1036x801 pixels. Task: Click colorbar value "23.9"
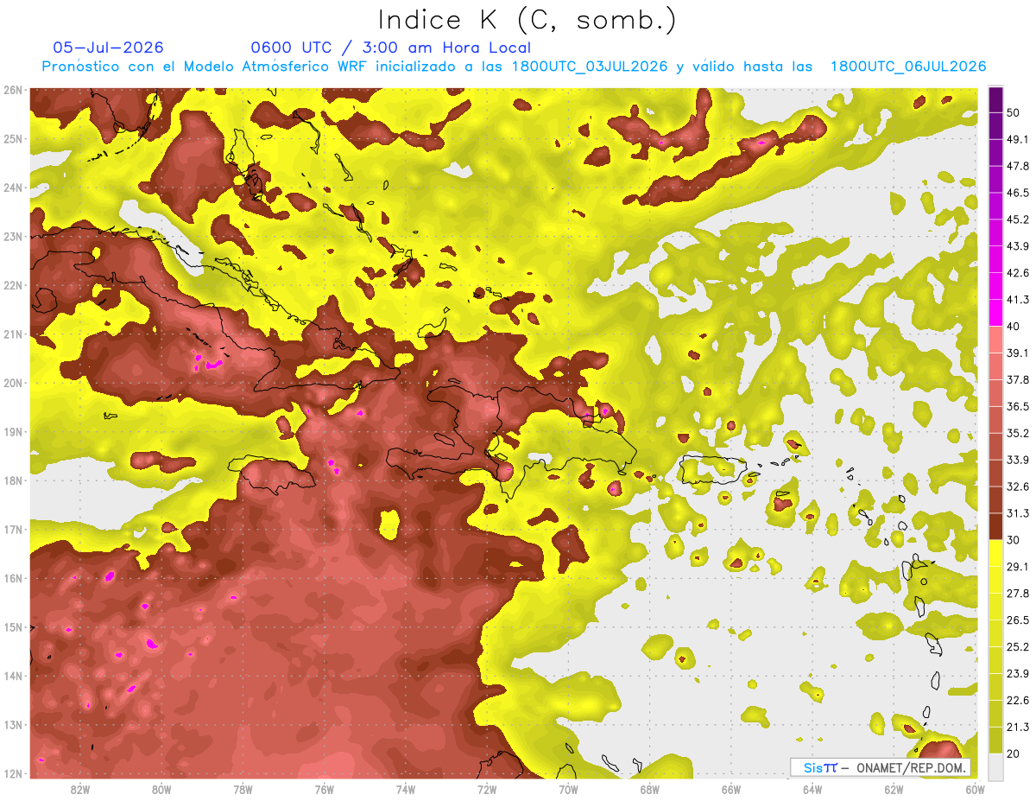coord(1018,673)
